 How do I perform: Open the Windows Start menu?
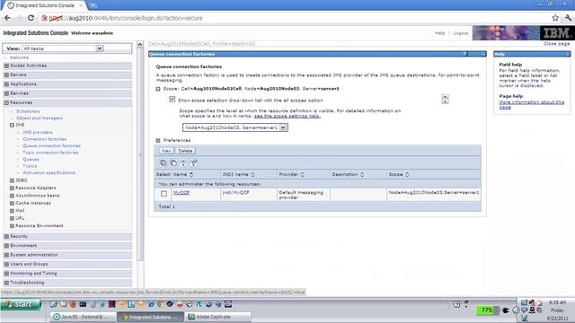pos(20,304)
